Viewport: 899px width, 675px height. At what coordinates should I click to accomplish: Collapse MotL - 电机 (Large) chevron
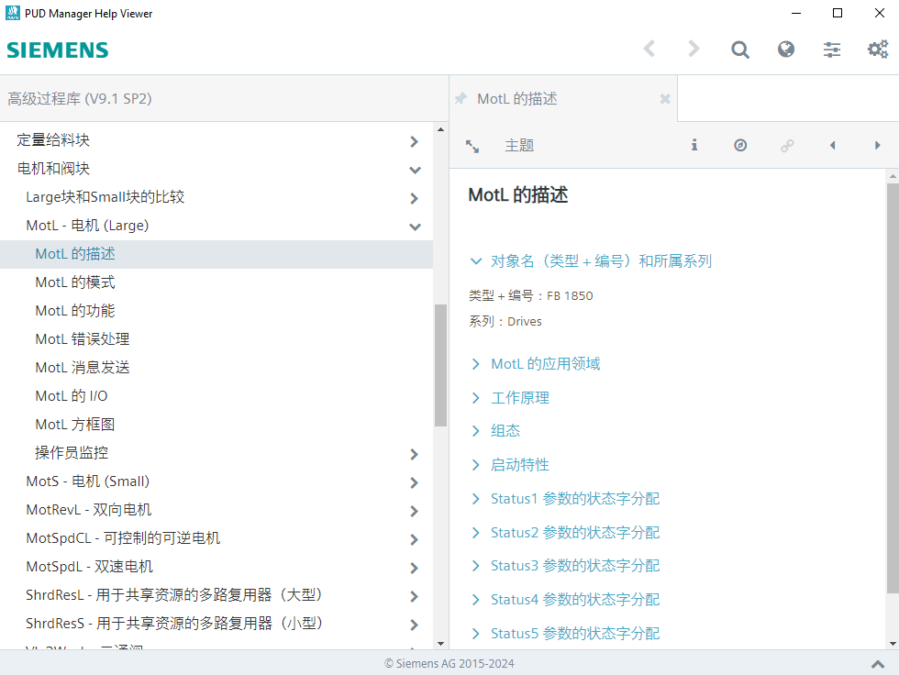tap(415, 227)
